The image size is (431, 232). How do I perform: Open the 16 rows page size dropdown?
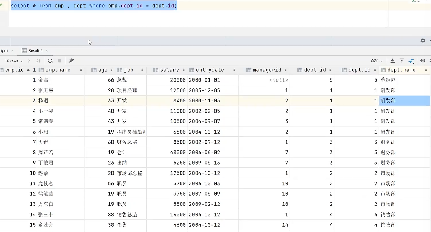[14, 61]
